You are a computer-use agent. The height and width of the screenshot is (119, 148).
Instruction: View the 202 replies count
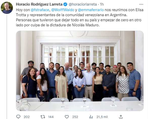click(27, 117)
